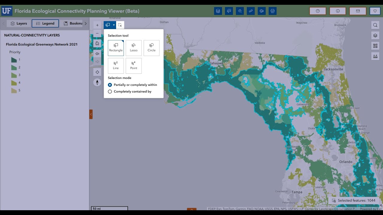Open the map layers panel at right
This screenshot has width=383, height=215.
(x=375, y=36)
